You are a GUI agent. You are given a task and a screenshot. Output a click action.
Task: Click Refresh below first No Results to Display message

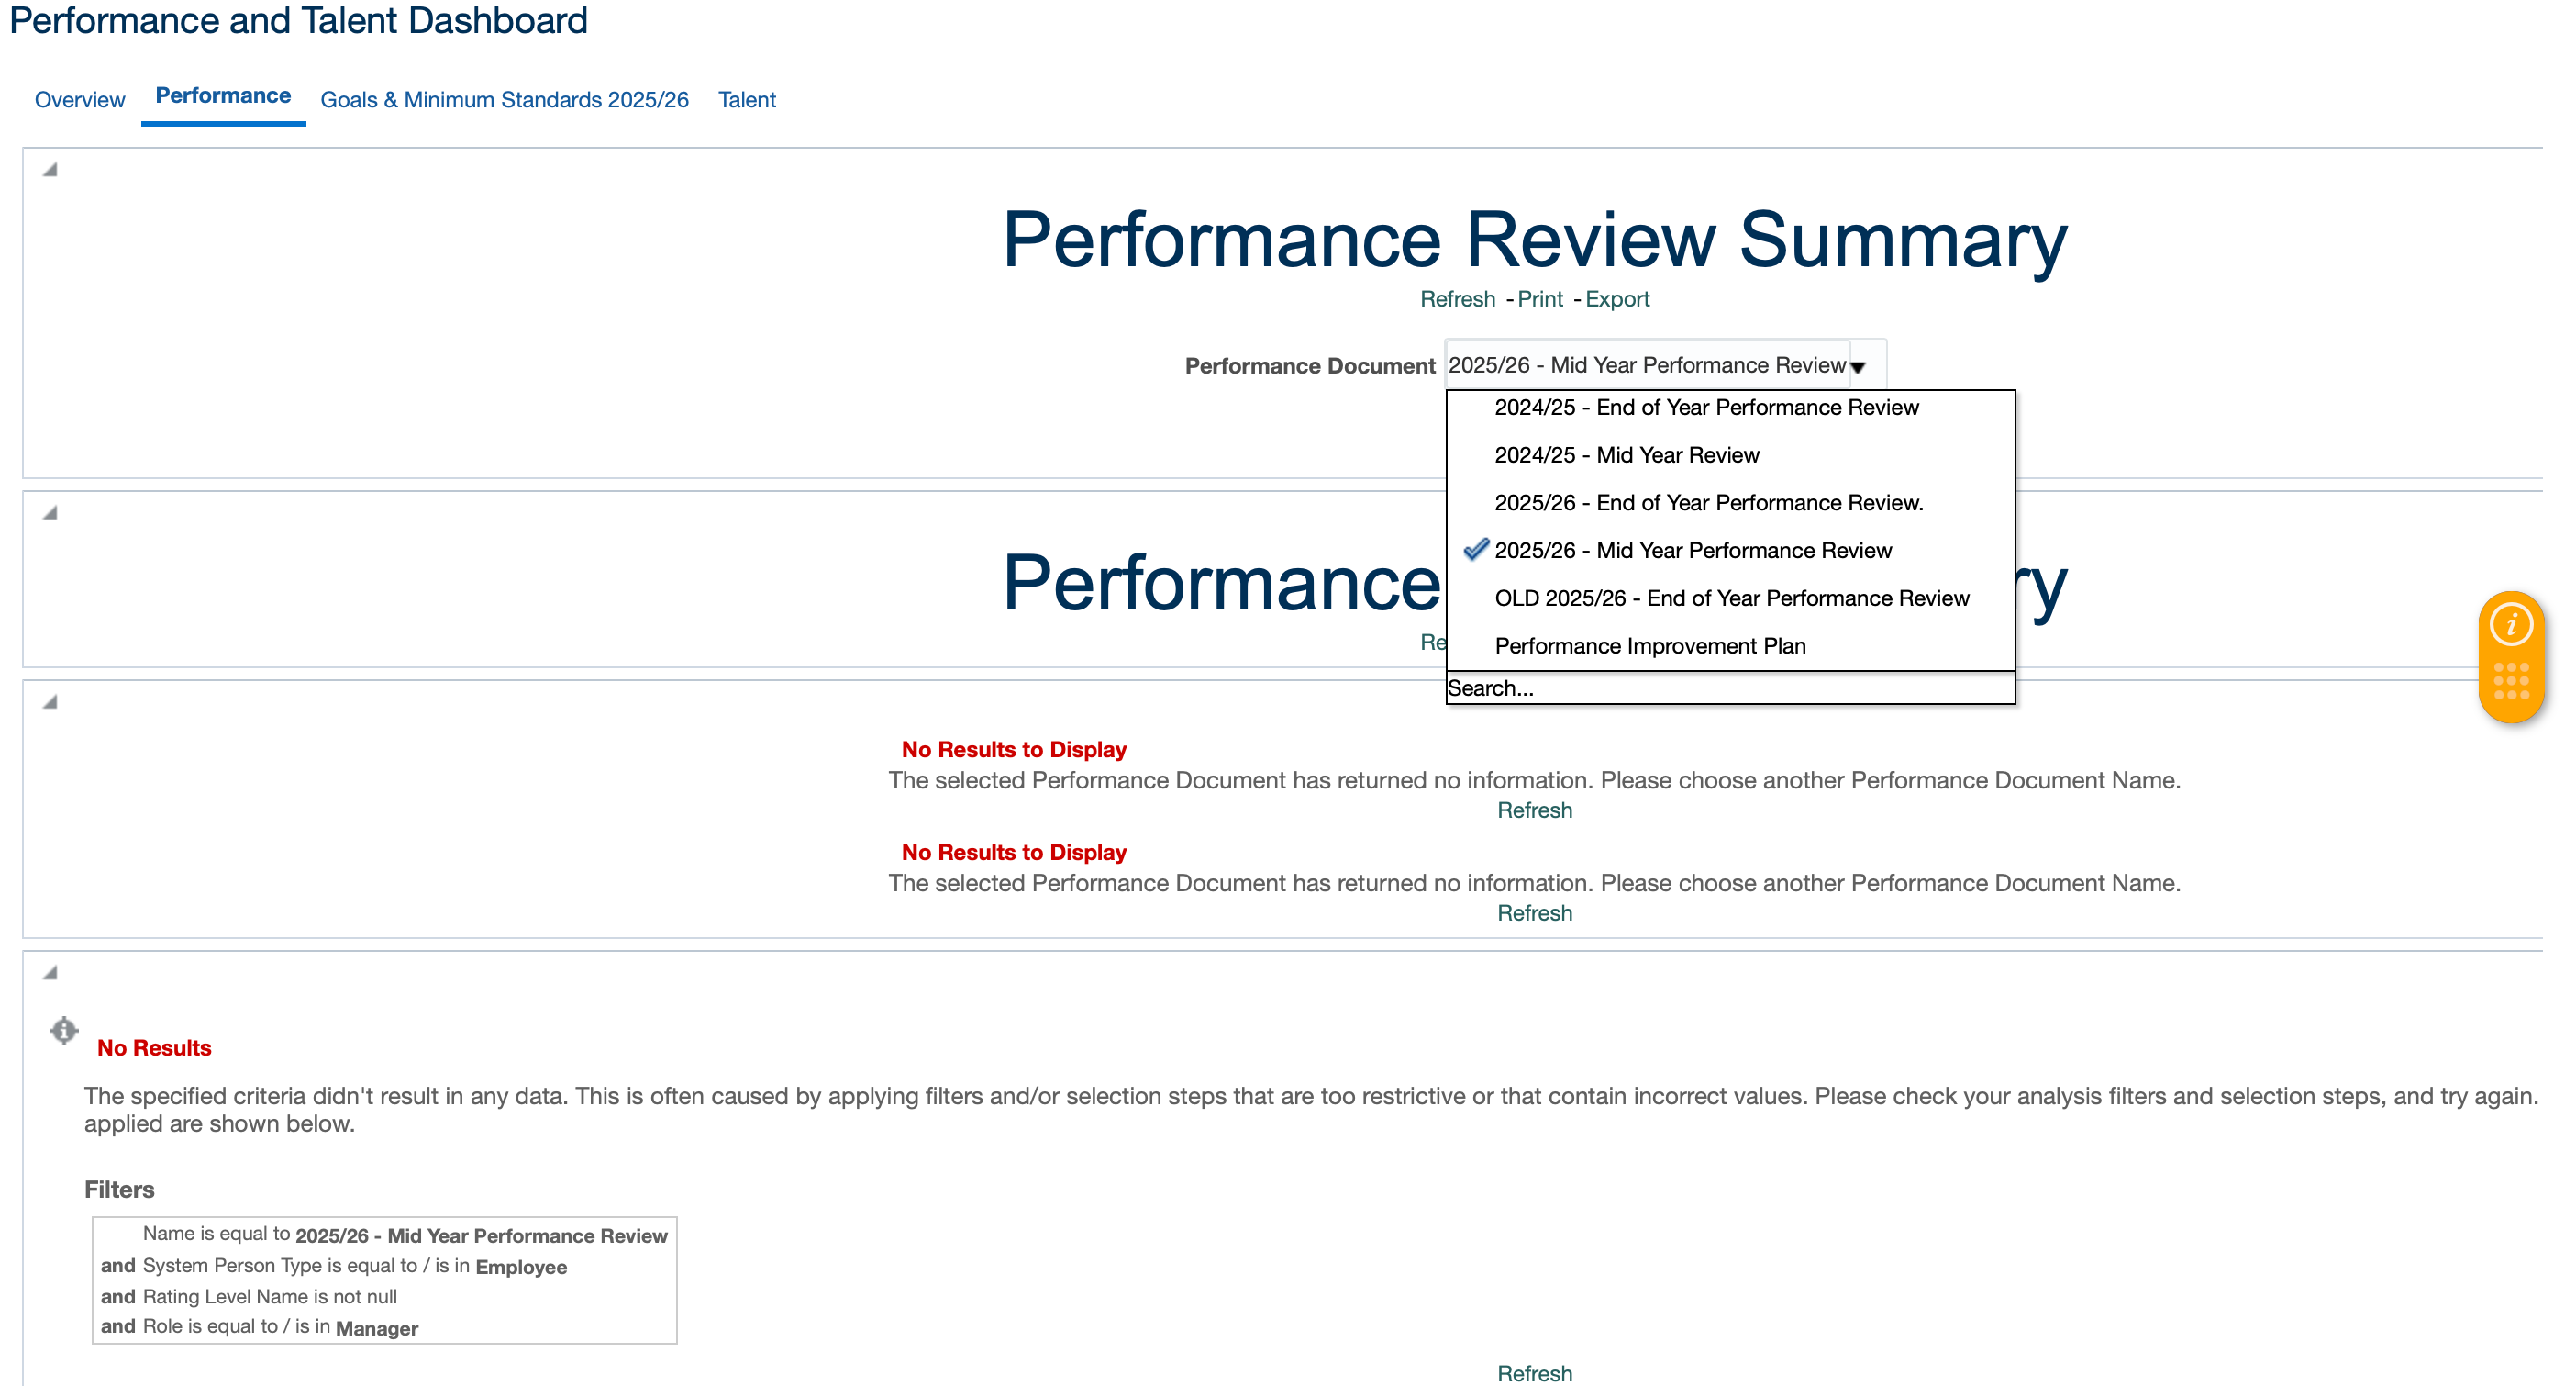point(1534,810)
